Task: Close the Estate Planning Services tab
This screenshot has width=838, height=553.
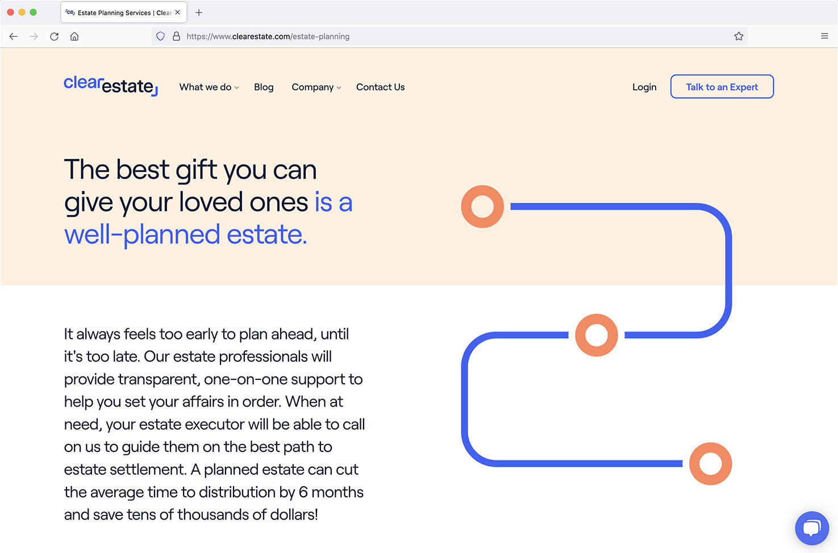Action: [178, 12]
